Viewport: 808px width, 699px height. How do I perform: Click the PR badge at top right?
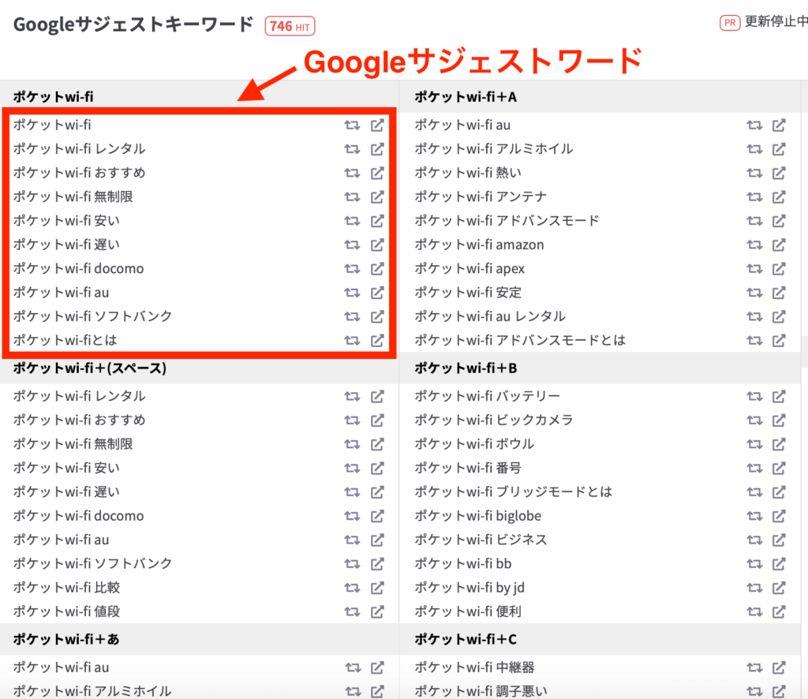coord(730,23)
